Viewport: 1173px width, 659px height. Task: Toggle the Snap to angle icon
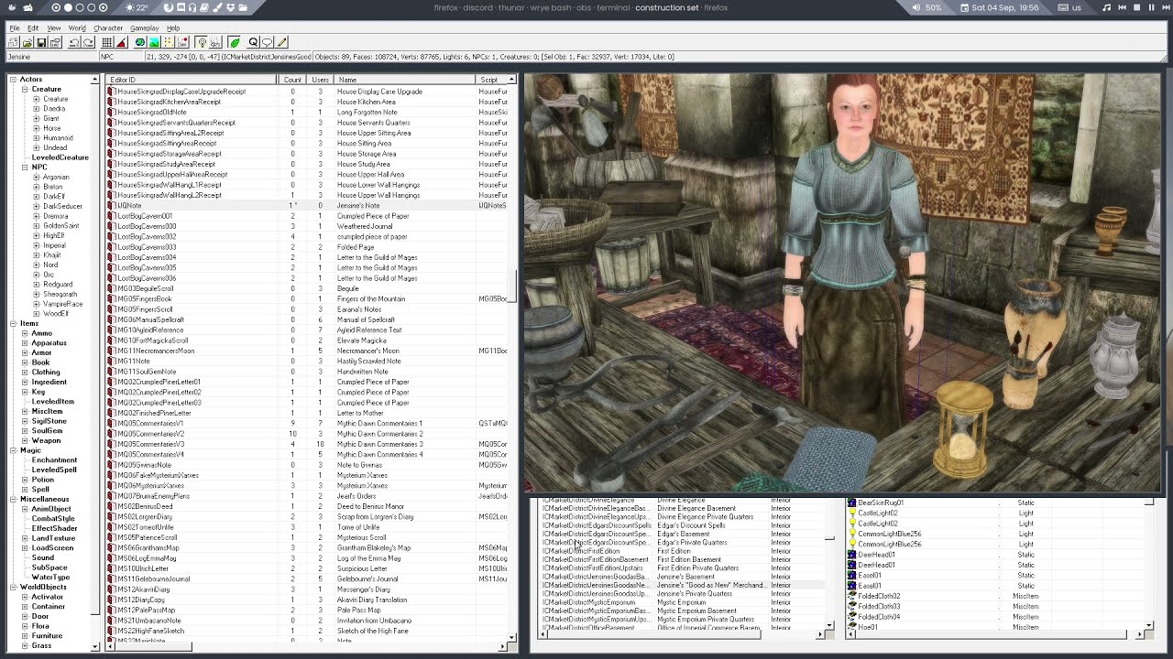tap(121, 42)
